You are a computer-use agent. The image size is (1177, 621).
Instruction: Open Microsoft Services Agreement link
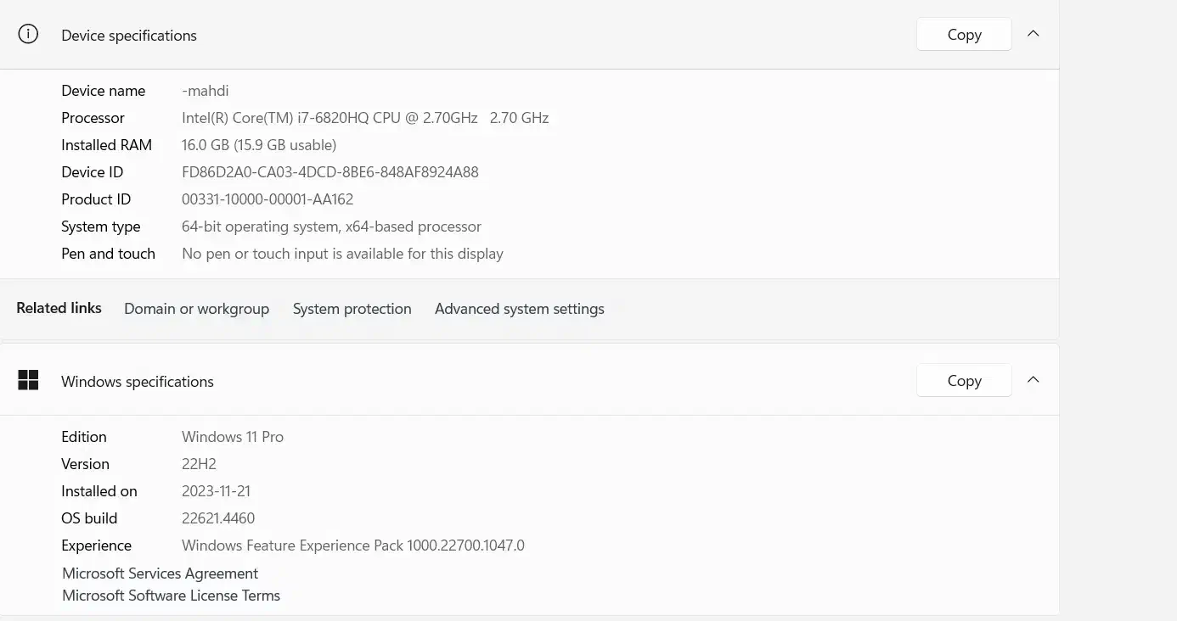160,573
